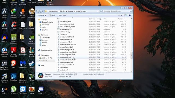Open Documentos under Bibliotecas
The width and height of the screenshot is (175, 98).
(45, 38)
